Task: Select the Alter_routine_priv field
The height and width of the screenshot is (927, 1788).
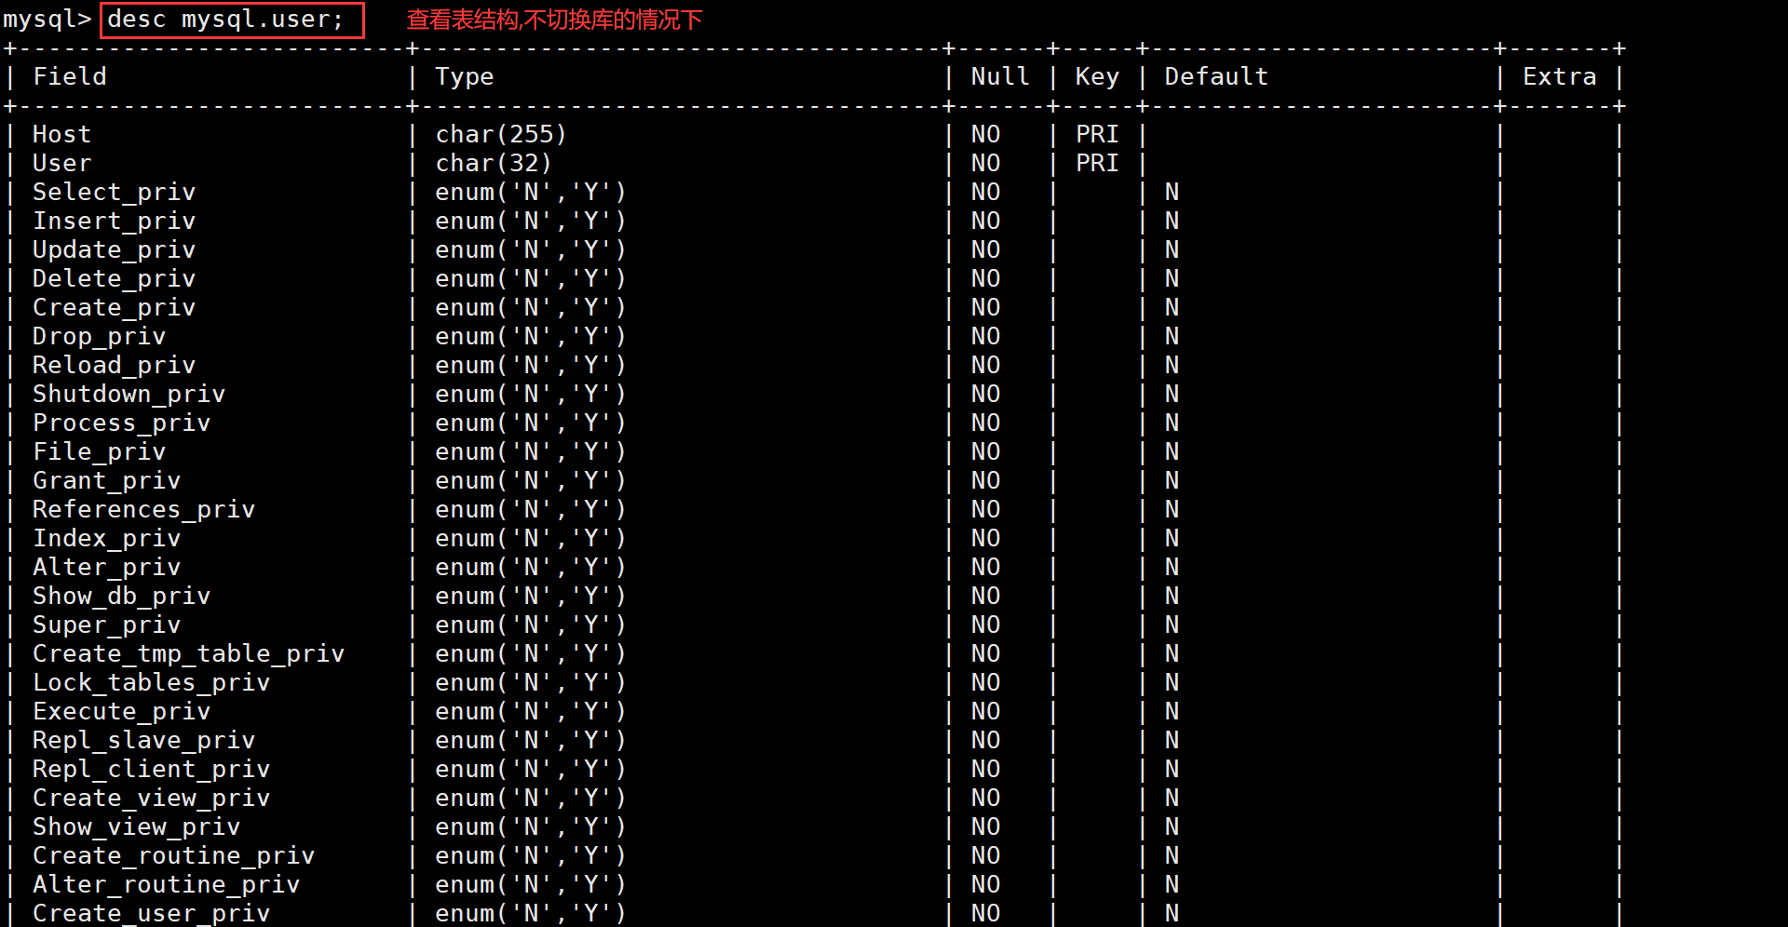Action: (x=167, y=884)
